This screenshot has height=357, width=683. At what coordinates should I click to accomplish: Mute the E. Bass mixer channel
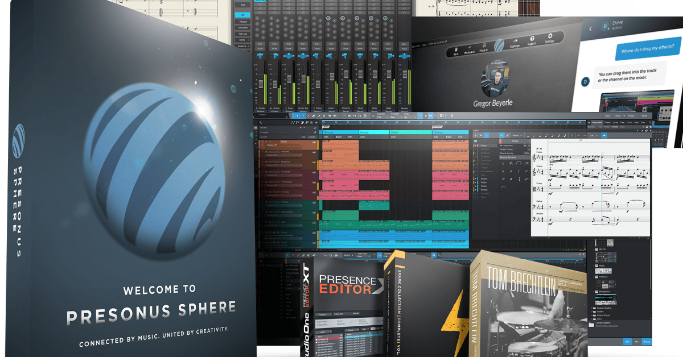(289, 48)
